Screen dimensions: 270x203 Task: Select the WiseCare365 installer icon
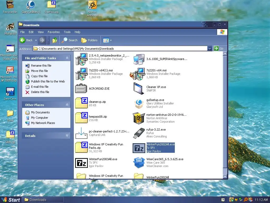[139, 163]
